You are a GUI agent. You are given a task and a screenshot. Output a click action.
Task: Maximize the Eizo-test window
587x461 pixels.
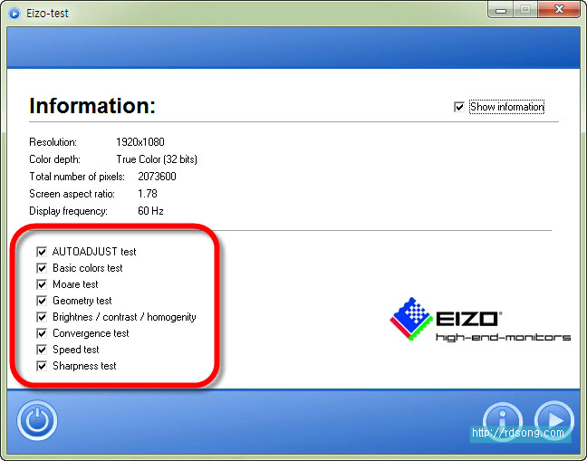click(524, 11)
